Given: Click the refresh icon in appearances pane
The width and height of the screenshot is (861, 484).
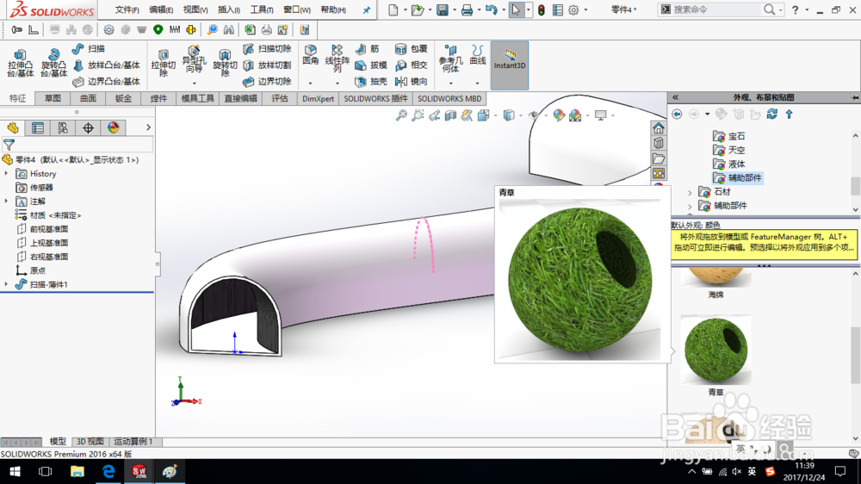Looking at the screenshot, I should click(772, 115).
